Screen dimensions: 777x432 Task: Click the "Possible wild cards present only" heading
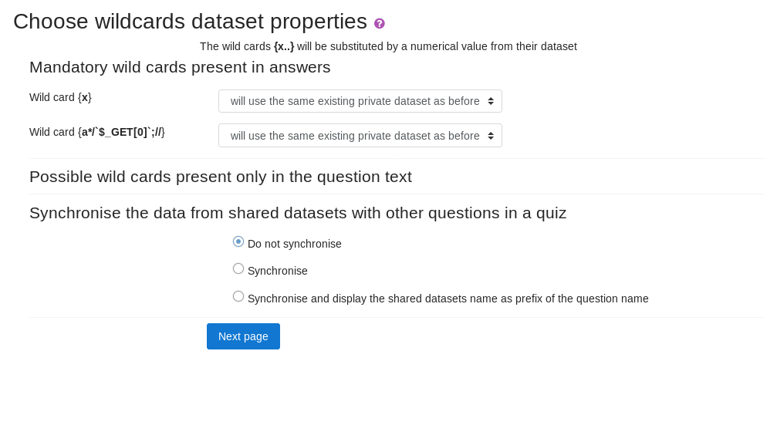pos(220,177)
